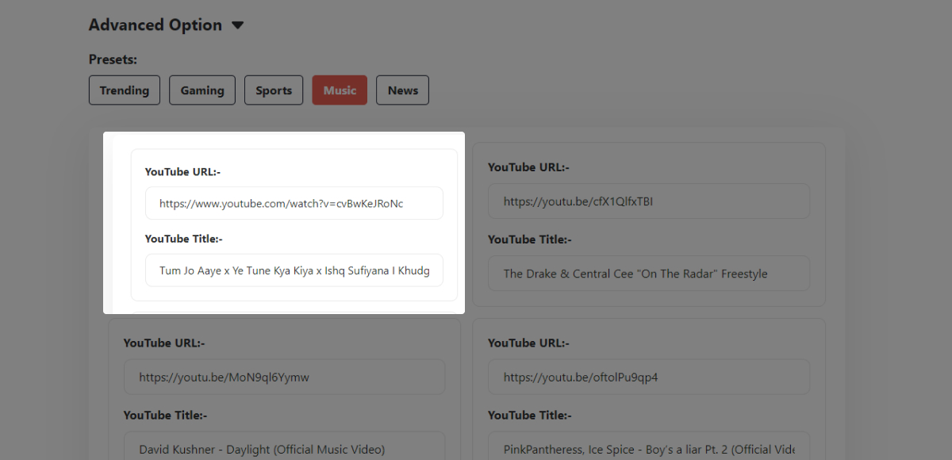Select the Trending preset

point(125,90)
